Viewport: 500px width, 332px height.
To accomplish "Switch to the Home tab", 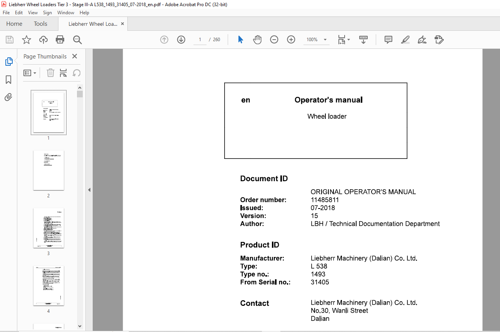I will click(14, 24).
